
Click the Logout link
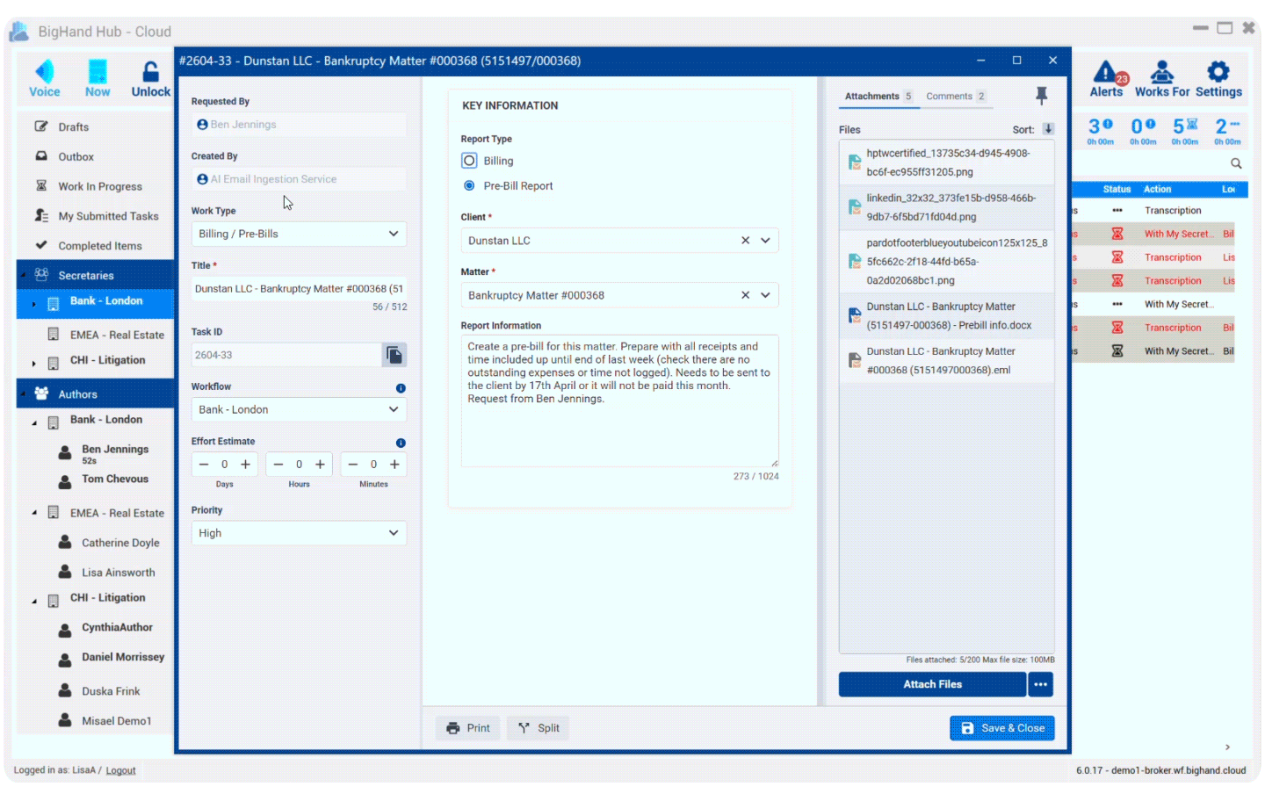(120, 771)
